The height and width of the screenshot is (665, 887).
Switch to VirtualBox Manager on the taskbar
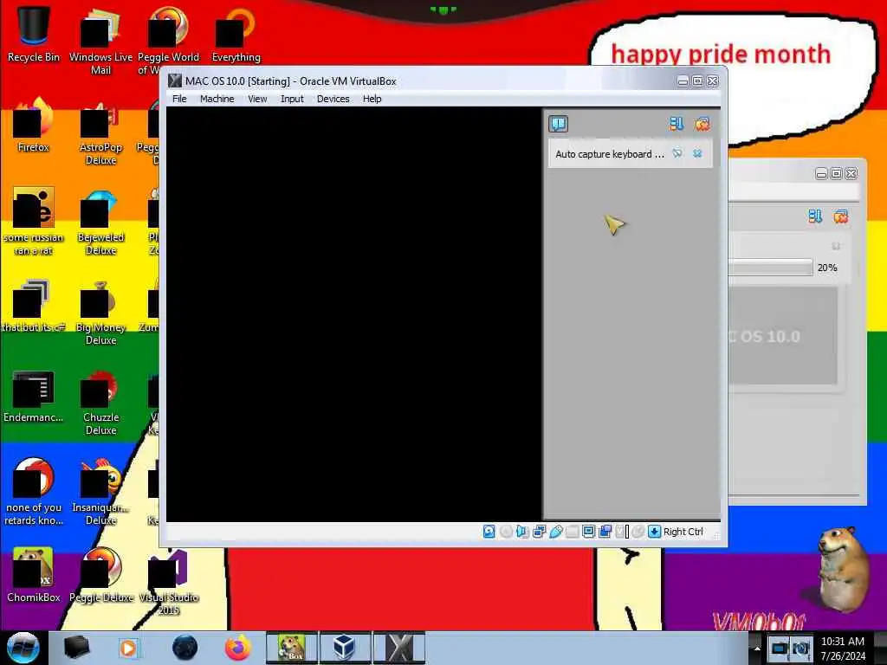click(x=345, y=648)
